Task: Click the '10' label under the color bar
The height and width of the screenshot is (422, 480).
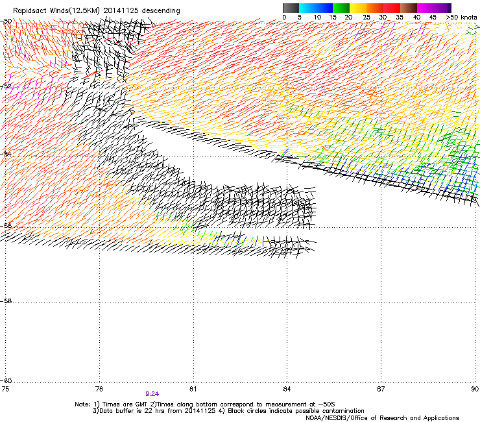Action: pyautogui.click(x=317, y=18)
